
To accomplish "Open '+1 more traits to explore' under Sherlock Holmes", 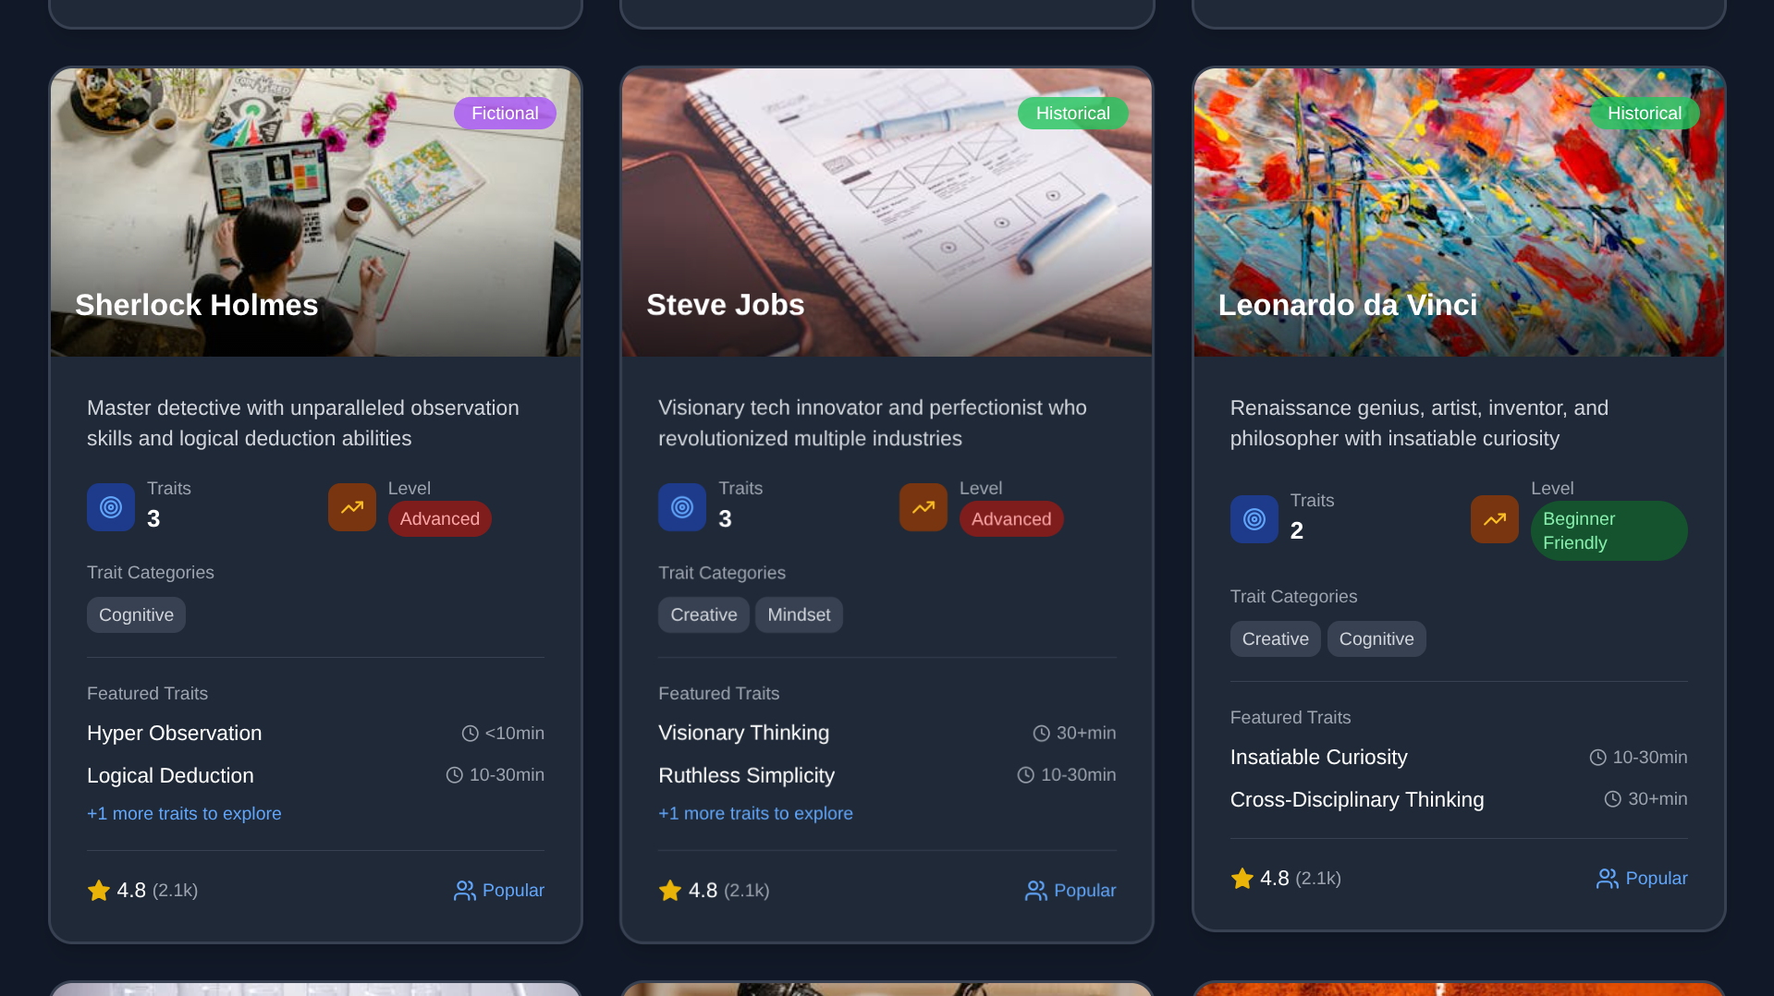I will click(x=184, y=814).
